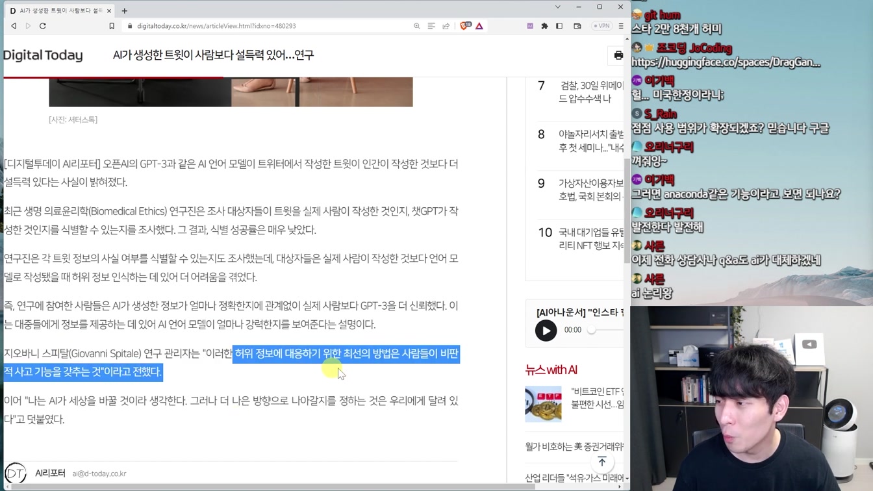
Task: Toggle the VPN button in the toolbar
Action: (601, 26)
